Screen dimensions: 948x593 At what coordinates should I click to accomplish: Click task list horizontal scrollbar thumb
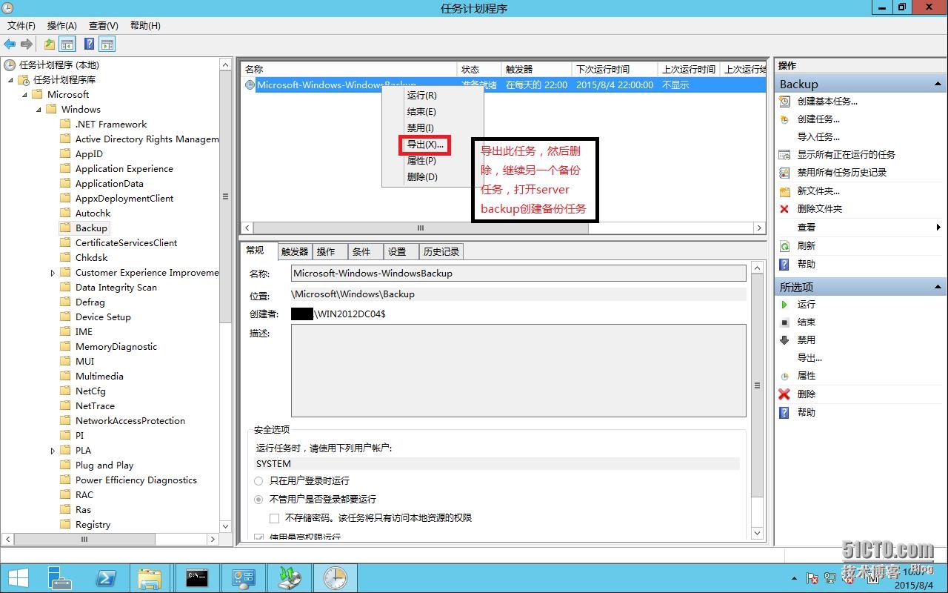click(x=421, y=228)
